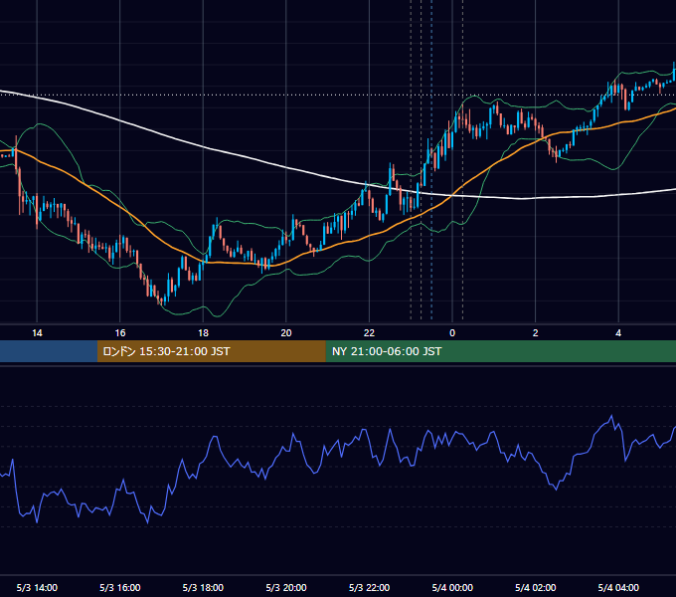
Task: Click the "14" hour label on the time axis
Action: pyautogui.click(x=37, y=333)
